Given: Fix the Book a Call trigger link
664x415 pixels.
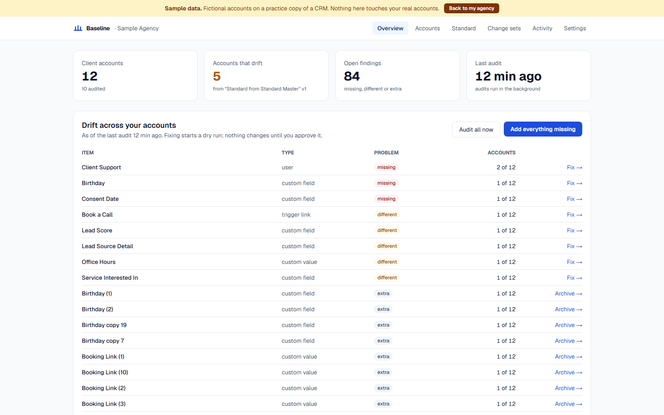Looking at the screenshot, I should [574, 215].
